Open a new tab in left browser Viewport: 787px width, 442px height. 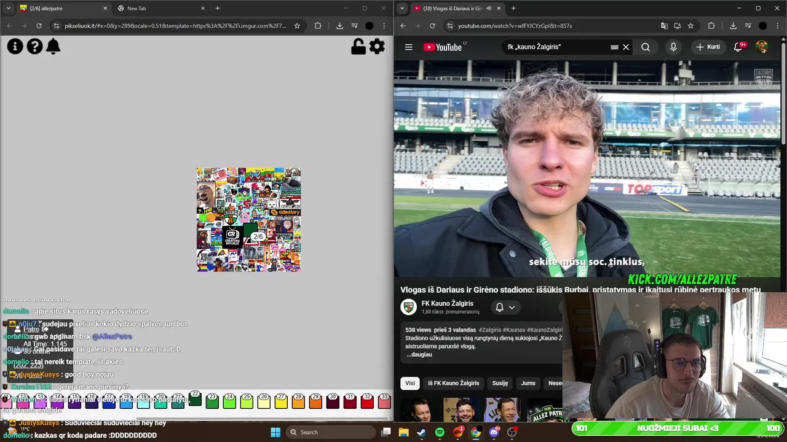coord(218,8)
